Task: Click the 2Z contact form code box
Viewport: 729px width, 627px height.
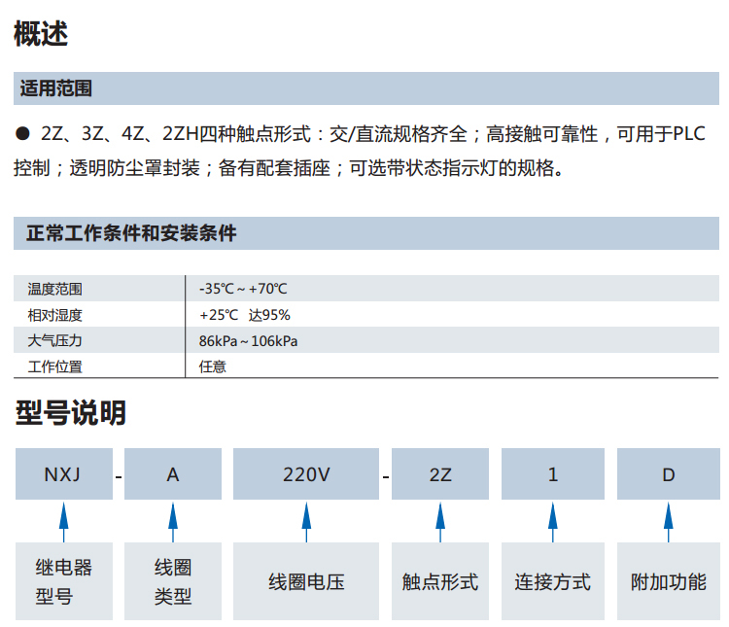Action: point(440,474)
